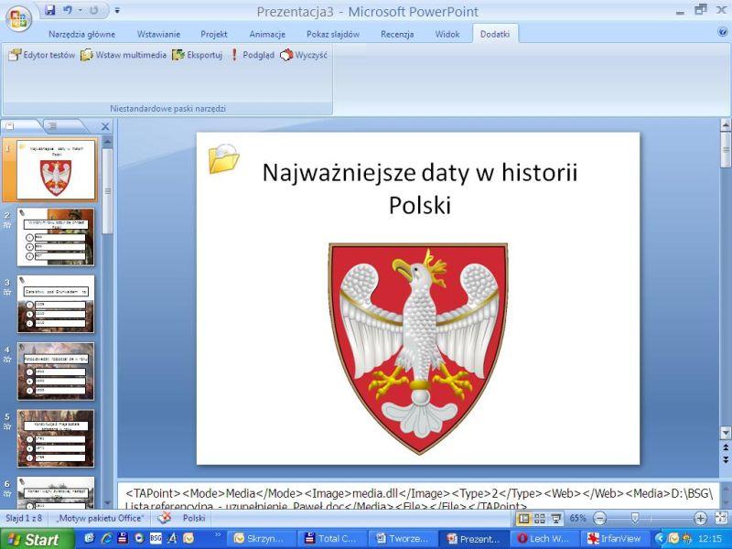Launch Edytor testów add-in
Viewport: 732px width, 549px height.
[42, 55]
